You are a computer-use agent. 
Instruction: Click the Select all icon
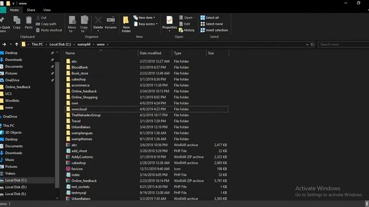pyautogui.click(x=202, y=18)
